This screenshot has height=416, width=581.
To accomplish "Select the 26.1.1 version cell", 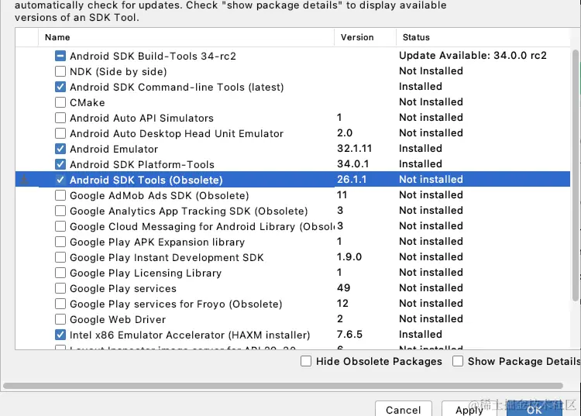I will click(x=352, y=179).
